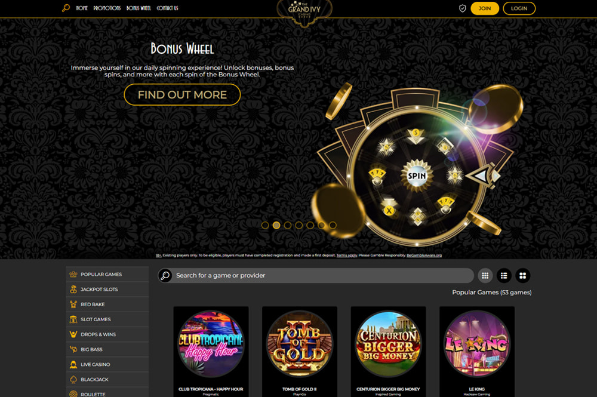Select the third carousel slide dot
Viewport: 597px width, 397px height.
(288, 225)
